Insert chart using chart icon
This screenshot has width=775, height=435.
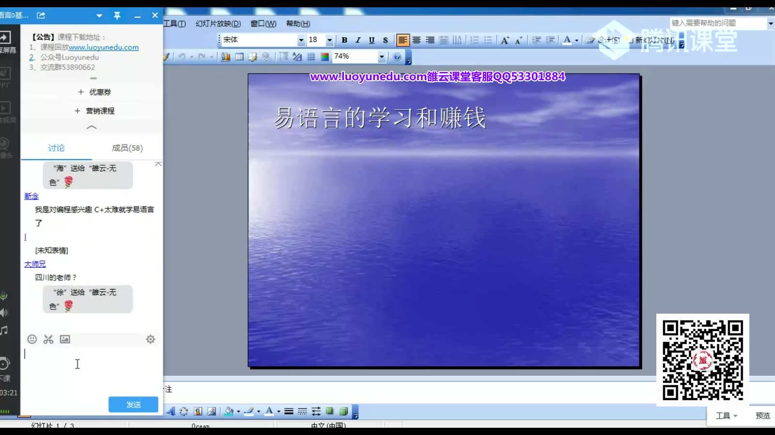(226, 57)
